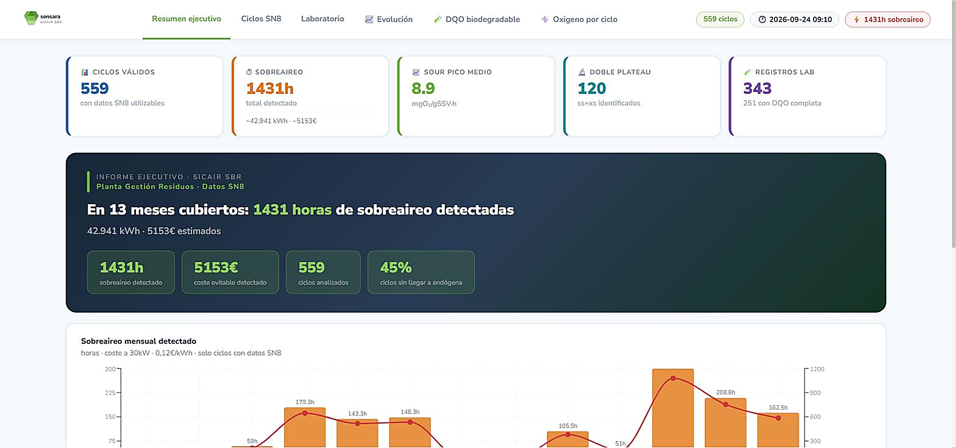This screenshot has height=448, width=956.
Task: Click the Sensara hexagon logo
Action: click(31, 18)
